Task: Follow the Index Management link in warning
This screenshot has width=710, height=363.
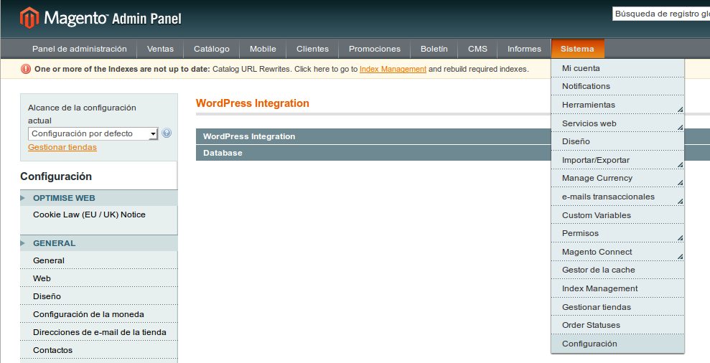Action: click(393, 70)
